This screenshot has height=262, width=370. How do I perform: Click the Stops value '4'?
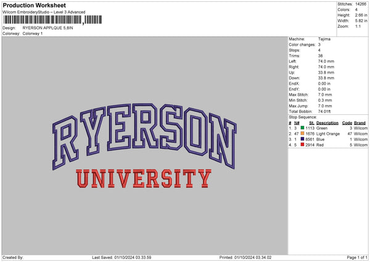click(x=319, y=50)
